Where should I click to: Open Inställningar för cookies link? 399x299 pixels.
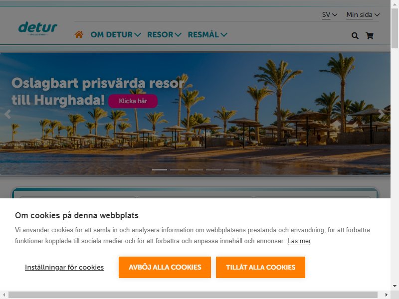[x=64, y=267]
